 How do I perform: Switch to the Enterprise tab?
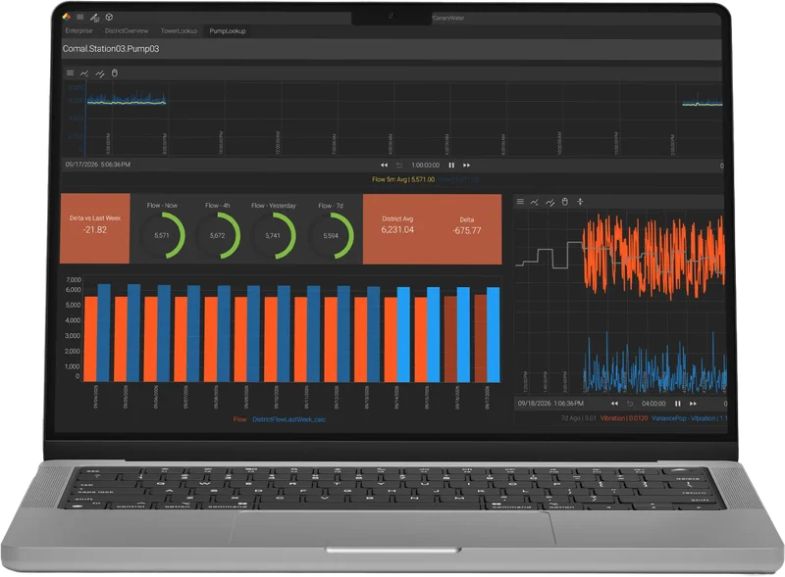tap(79, 31)
